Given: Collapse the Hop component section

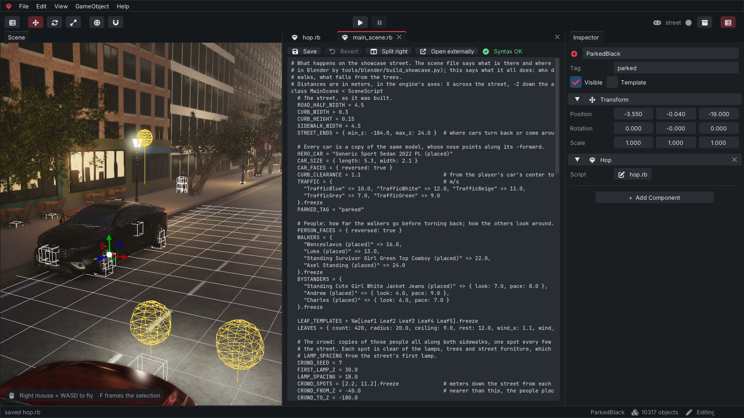Looking at the screenshot, I should (577, 160).
